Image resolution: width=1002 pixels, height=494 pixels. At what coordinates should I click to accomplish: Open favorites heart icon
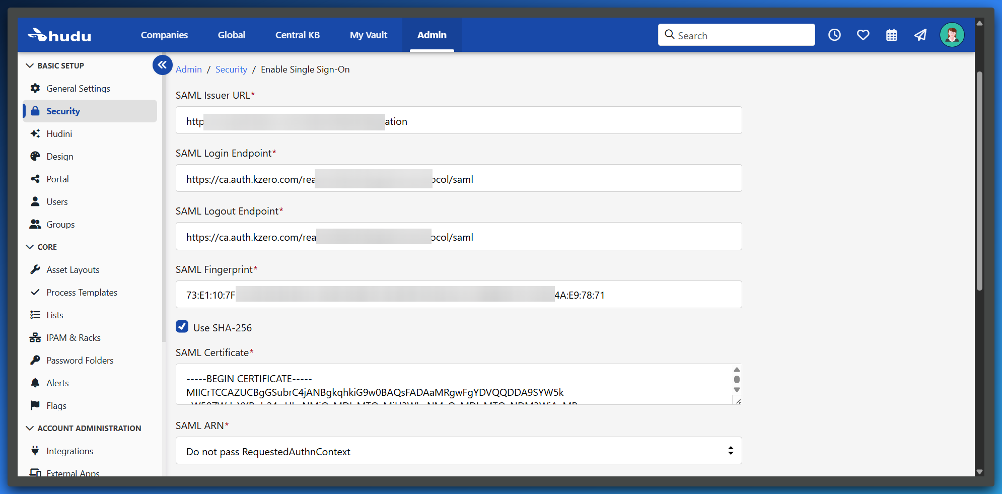(x=863, y=35)
